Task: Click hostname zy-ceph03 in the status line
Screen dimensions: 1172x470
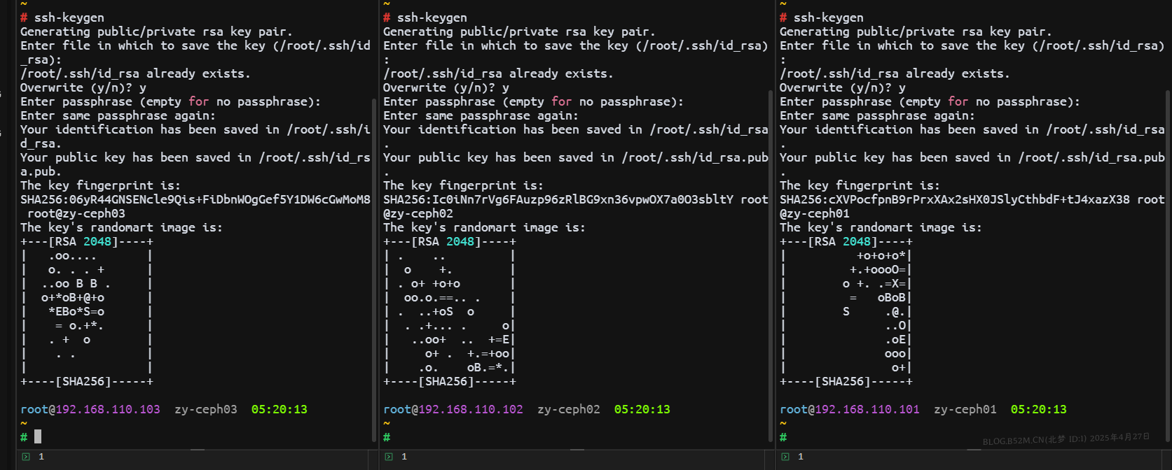Action: point(206,409)
